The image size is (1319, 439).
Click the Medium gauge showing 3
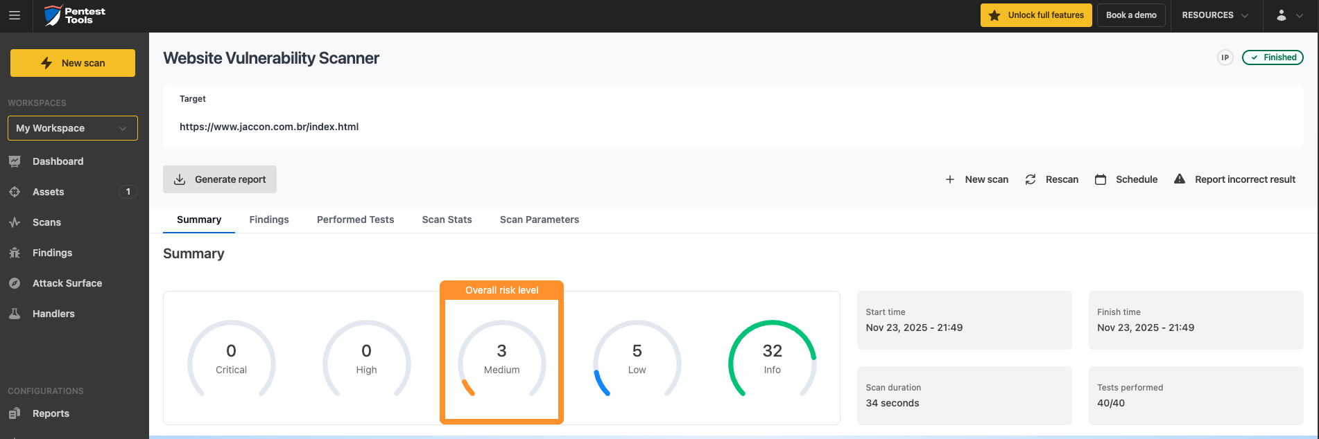502,358
